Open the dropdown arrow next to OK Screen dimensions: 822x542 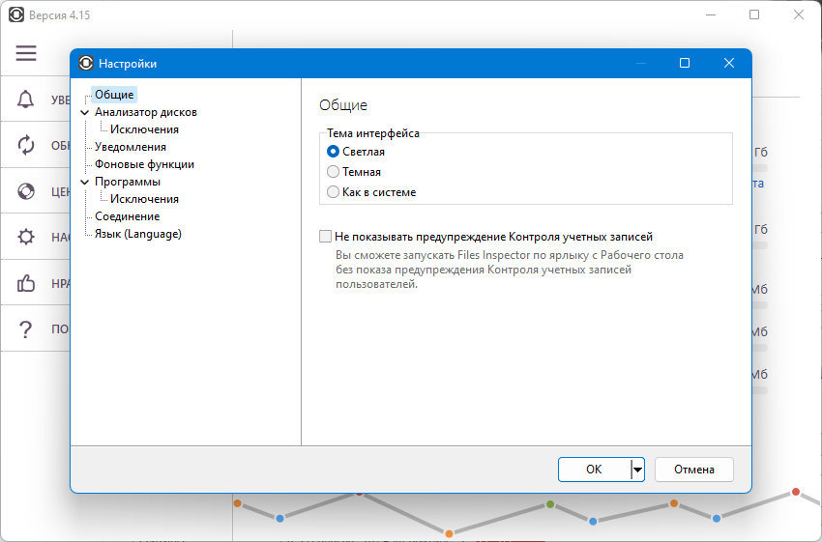point(637,470)
